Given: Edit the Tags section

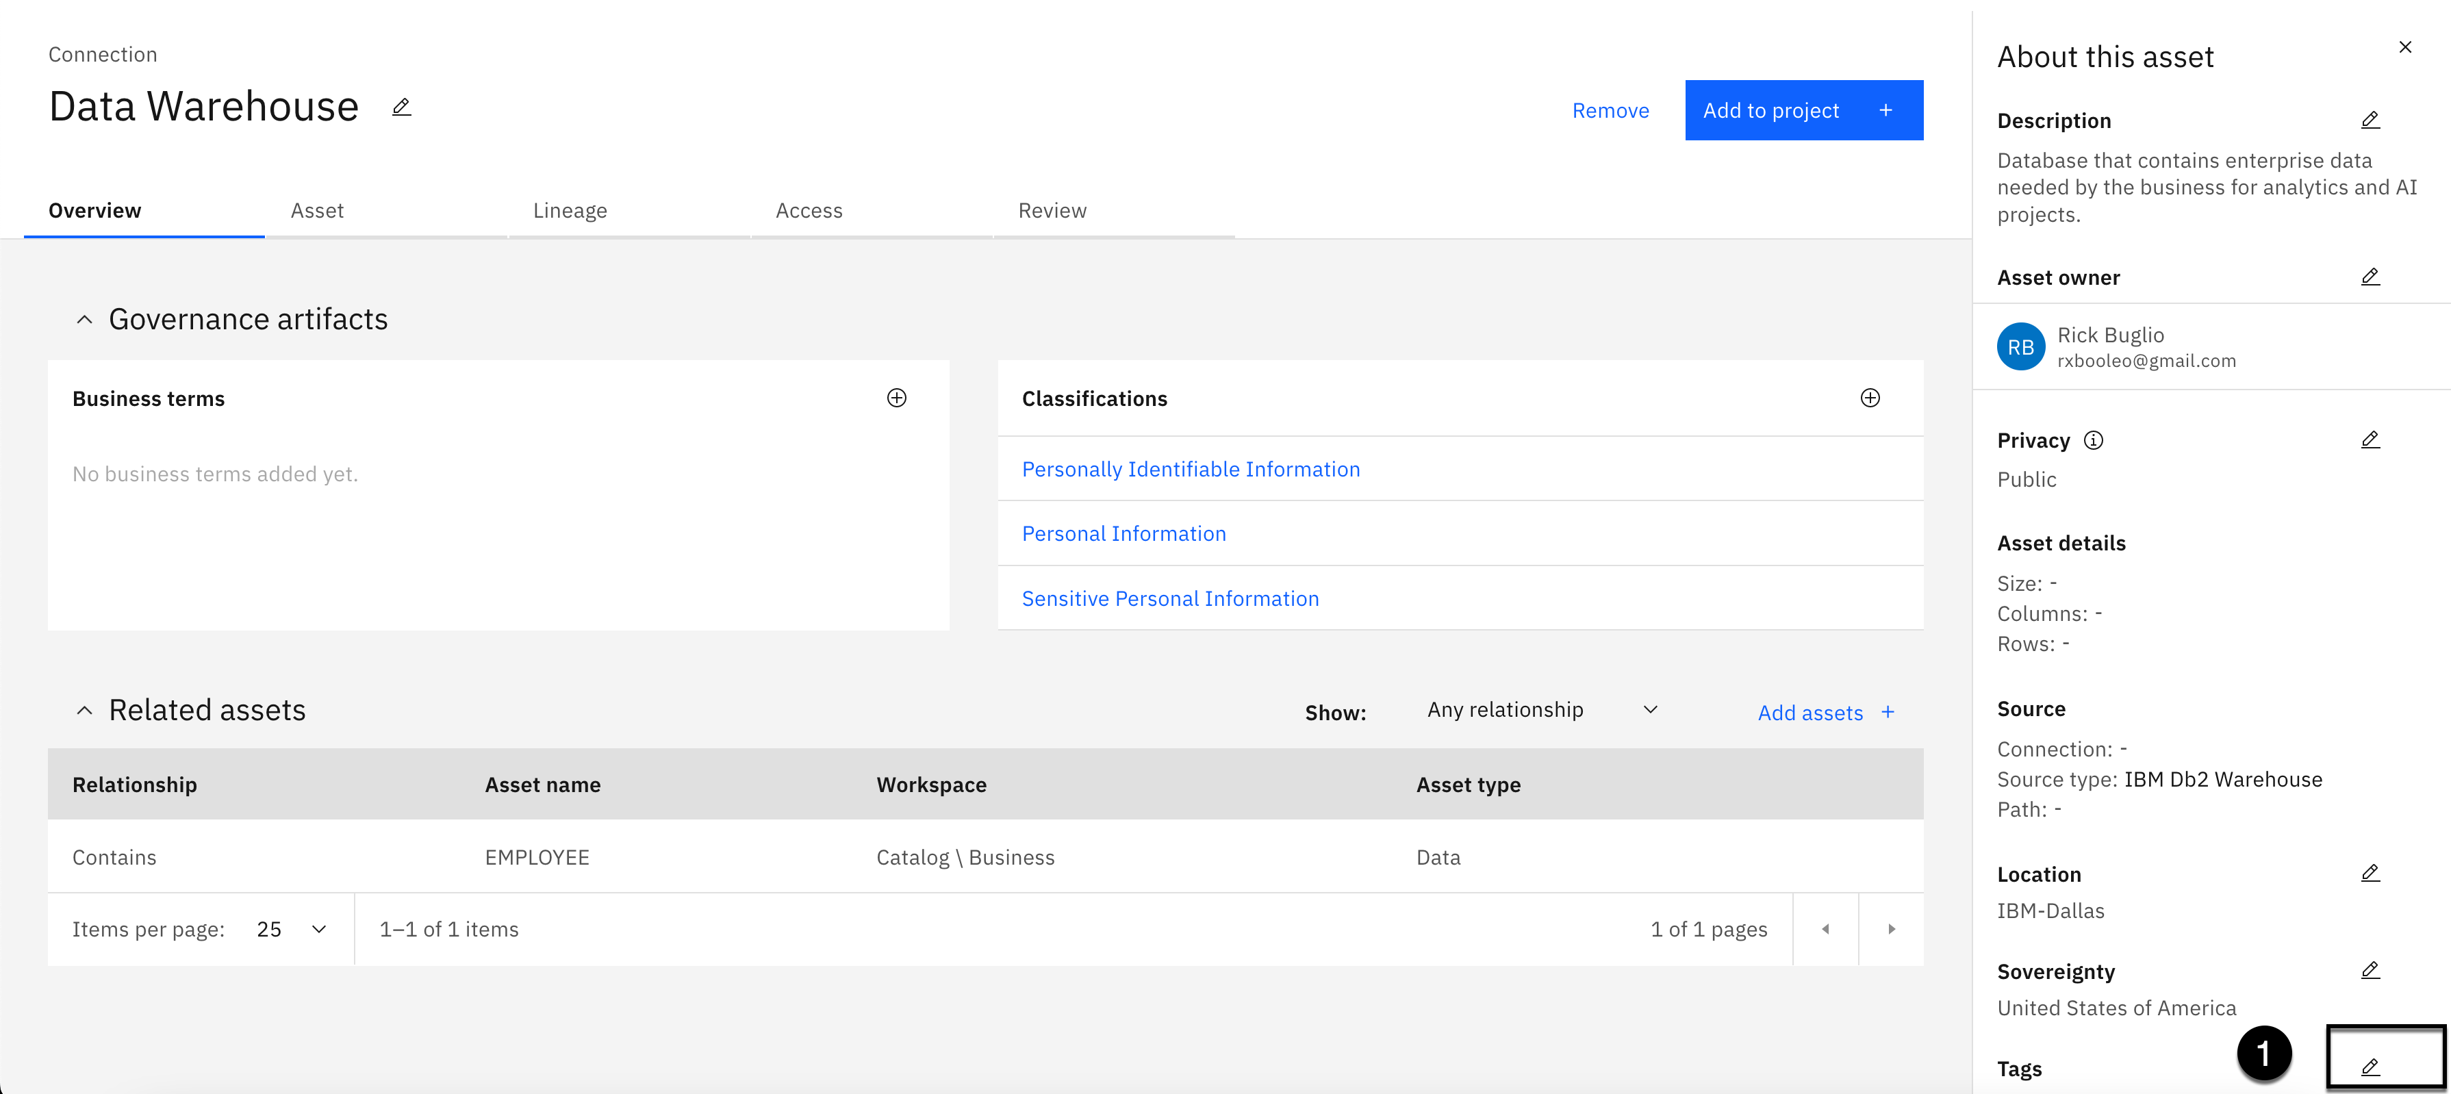Looking at the screenshot, I should pos(2369,1067).
